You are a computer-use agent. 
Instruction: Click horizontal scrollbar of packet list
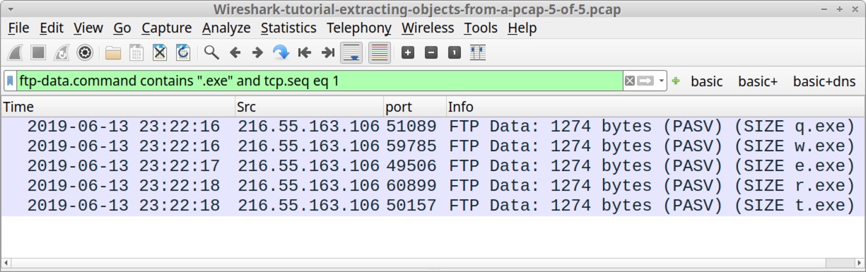tap(433, 263)
